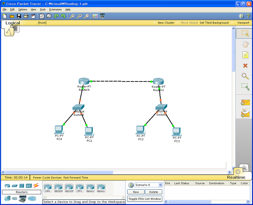Choose the Place Note tool
Image resolution: width=253 pixels, height=205 pixels.
[245, 55]
